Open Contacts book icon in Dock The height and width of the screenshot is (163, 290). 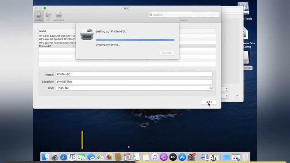click(118, 157)
